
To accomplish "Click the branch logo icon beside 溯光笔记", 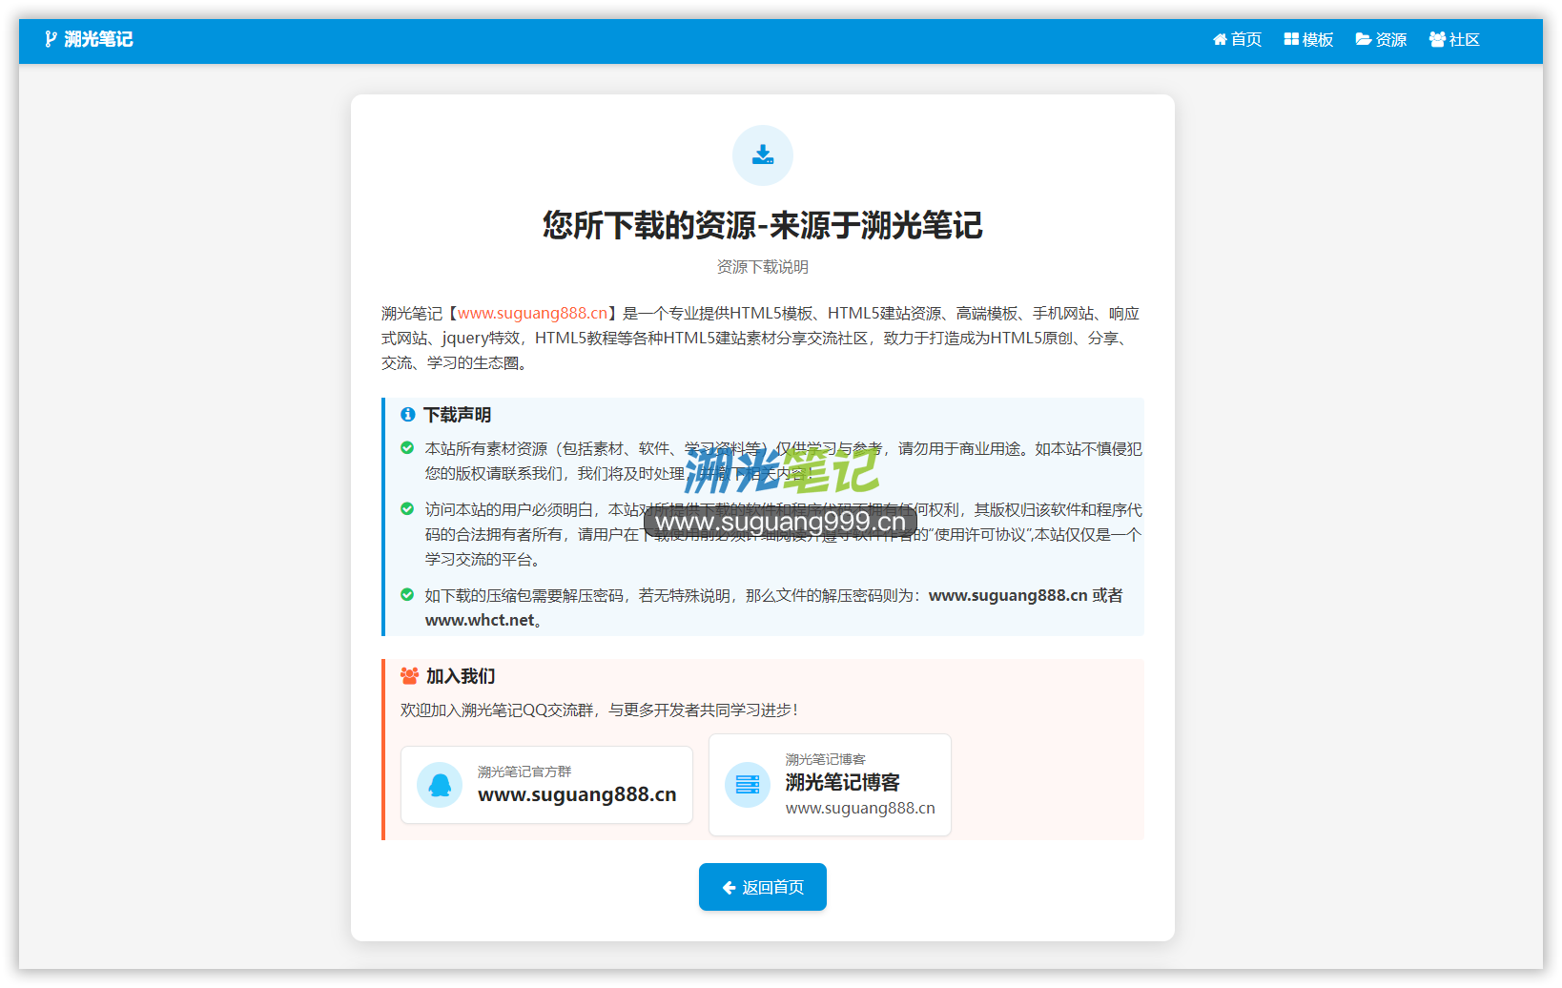I will click(x=51, y=39).
